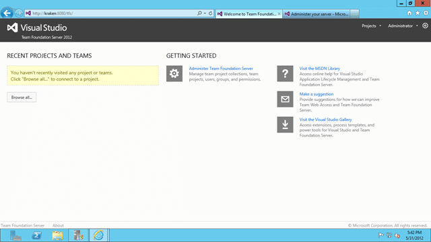This screenshot has width=431, height=242.
Task: Open Internet Explorer Tools gear icon
Action: point(426,13)
